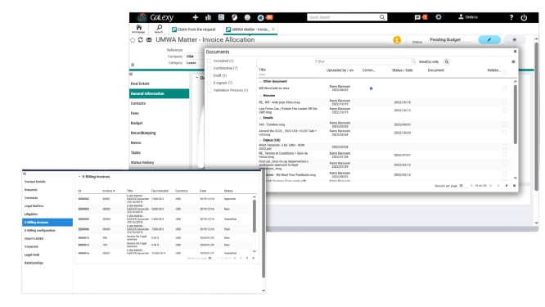This screenshot has height=307, width=545.
Task: Check the Validation Process (1) filter
Action: (x=209, y=90)
